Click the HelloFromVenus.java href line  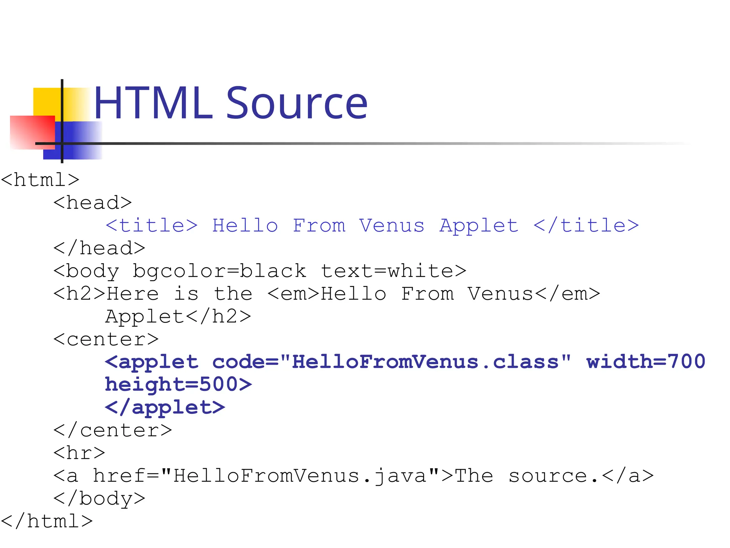pos(353,476)
